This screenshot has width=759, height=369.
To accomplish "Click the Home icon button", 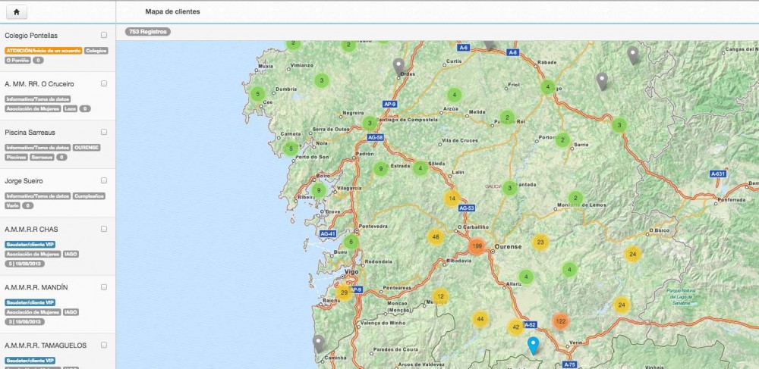I will pos(16,12).
